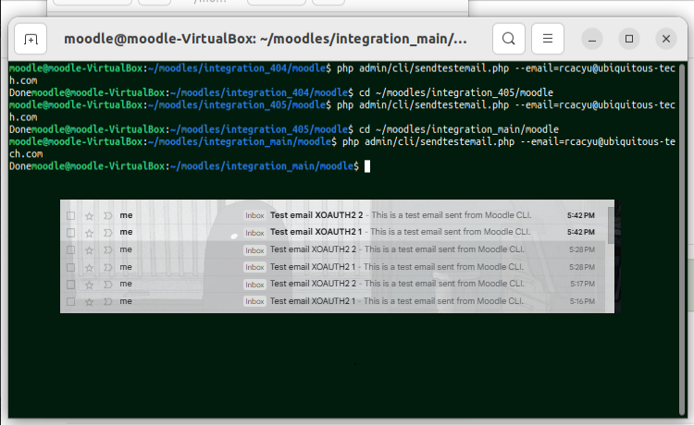Click Inbox label on 5:28 PM XOAUTH2 2 email
The height and width of the screenshot is (425, 694).
pos(255,250)
